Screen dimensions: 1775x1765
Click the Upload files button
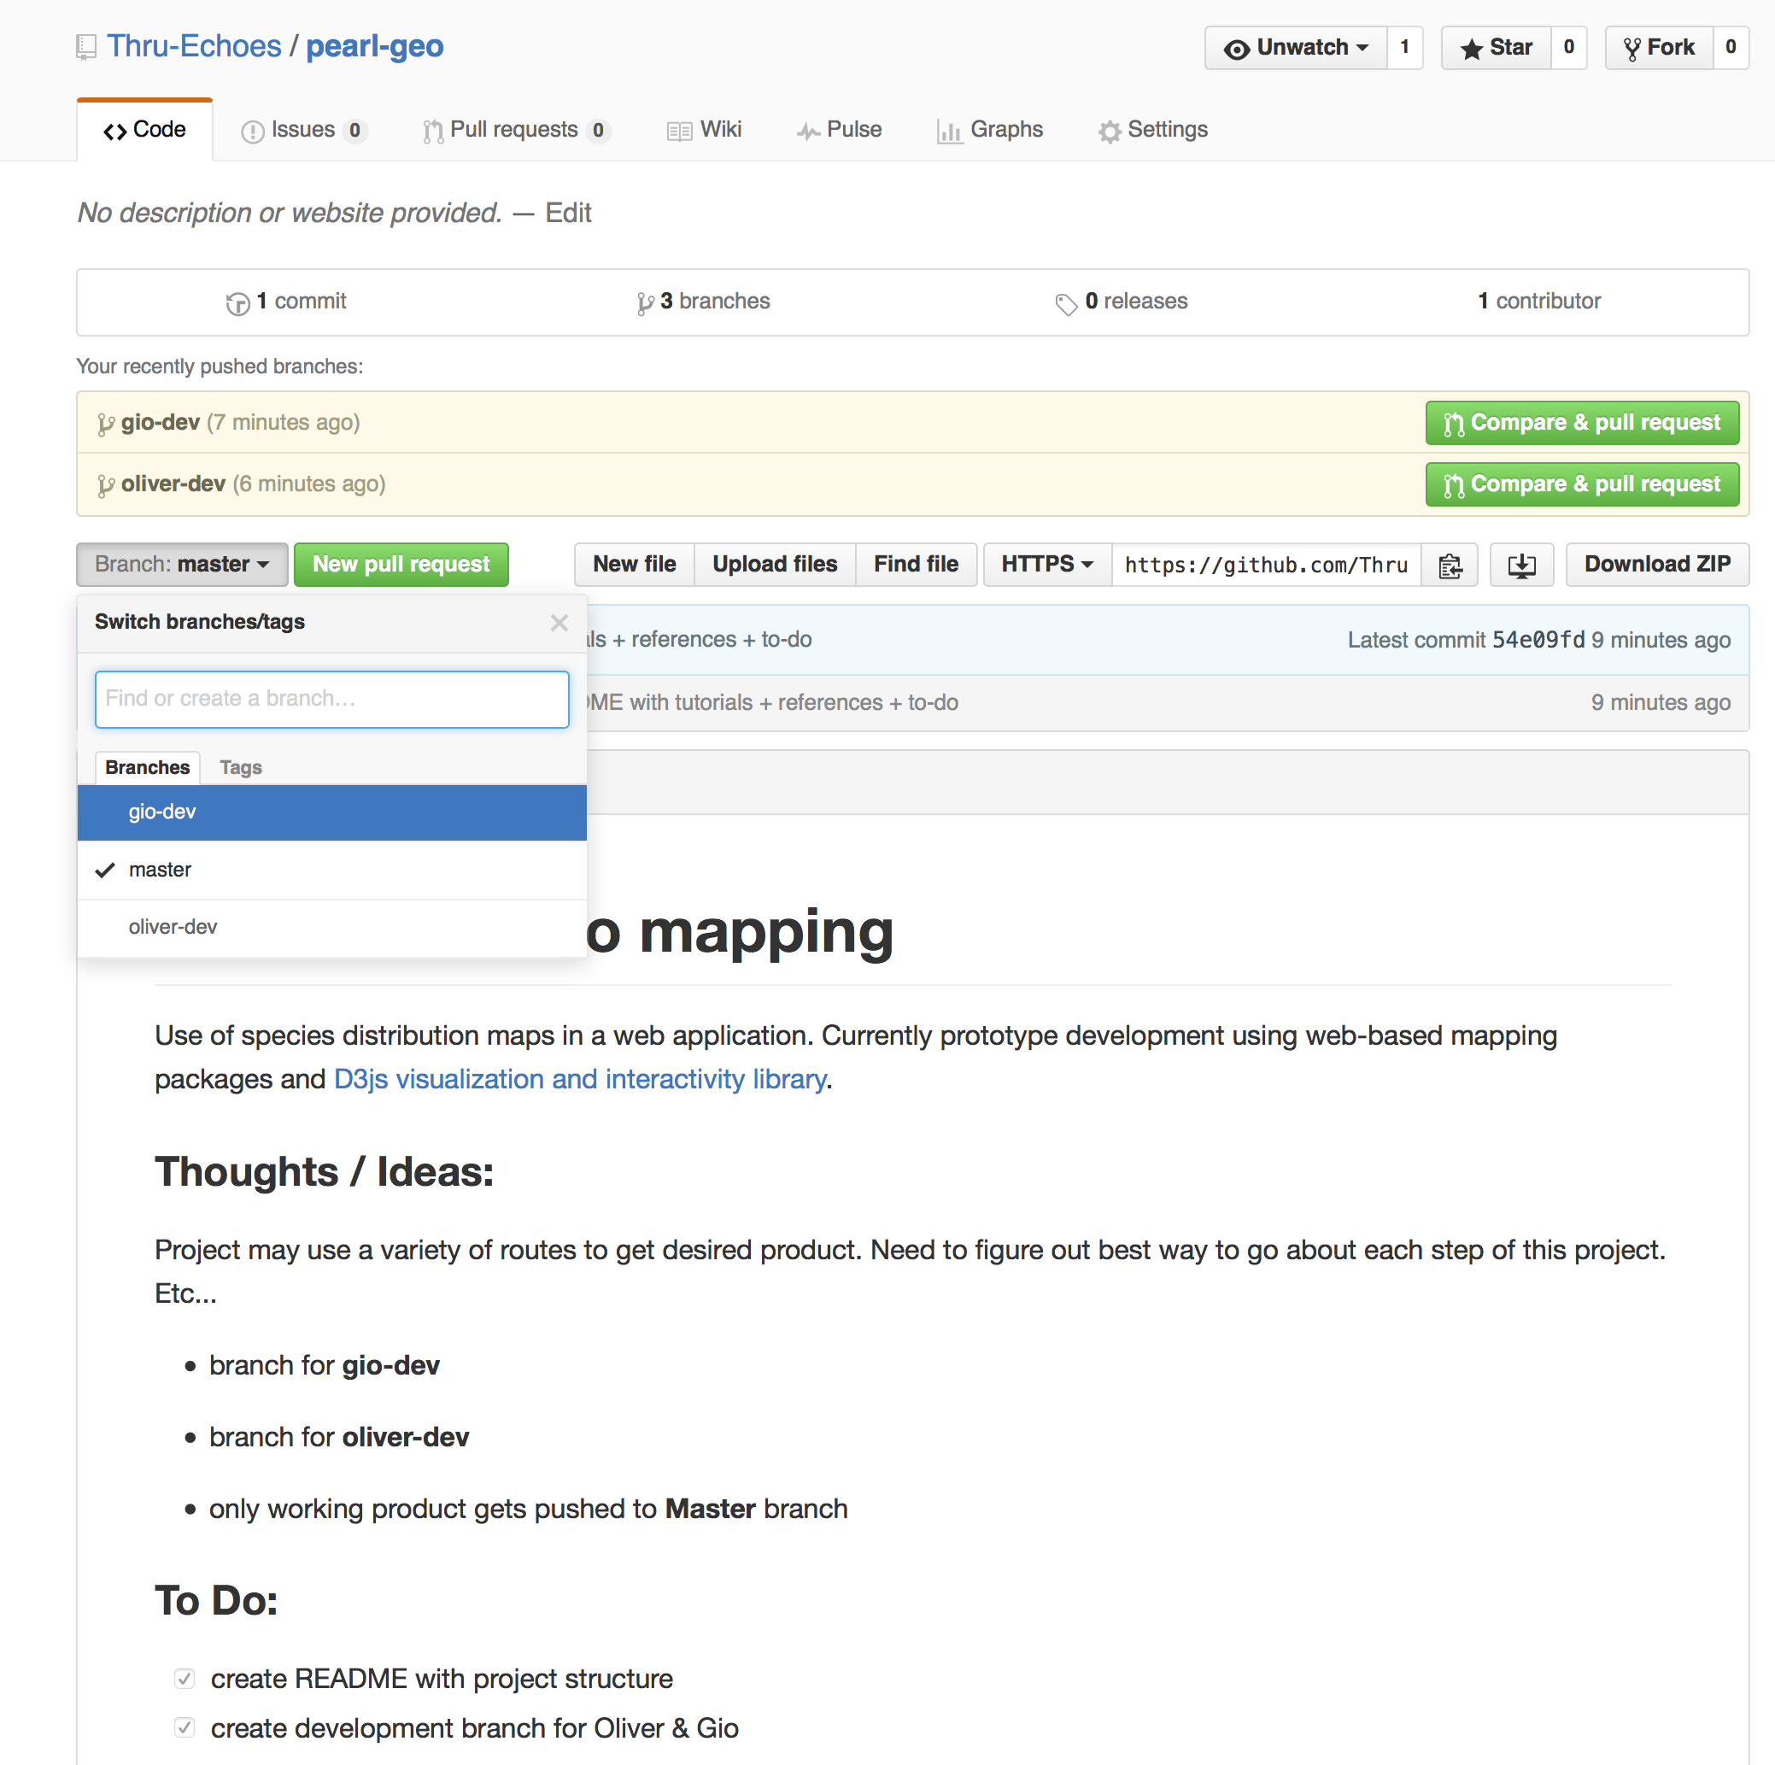click(x=775, y=564)
